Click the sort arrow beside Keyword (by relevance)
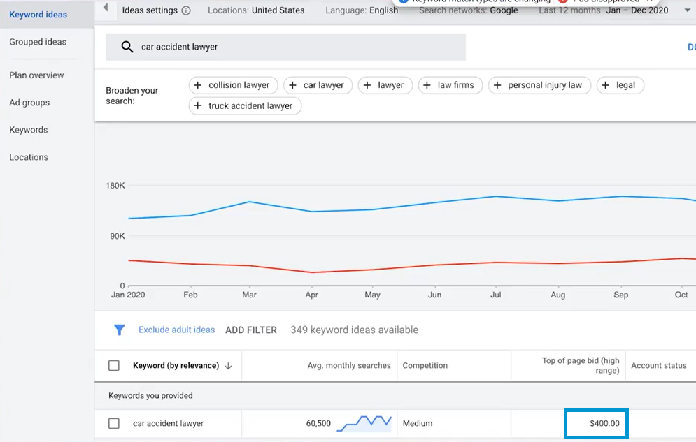The width and height of the screenshot is (696, 442). (x=229, y=366)
